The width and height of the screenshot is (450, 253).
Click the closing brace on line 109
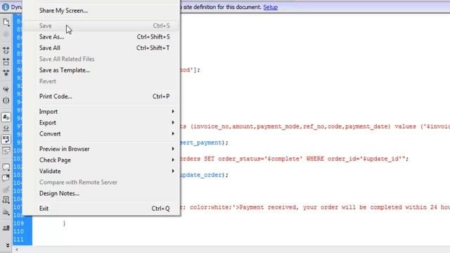click(64, 223)
